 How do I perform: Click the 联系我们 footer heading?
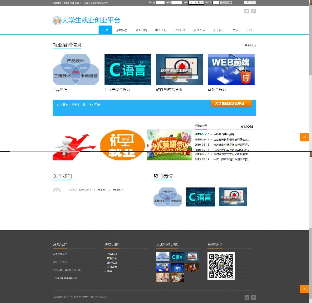(60, 245)
